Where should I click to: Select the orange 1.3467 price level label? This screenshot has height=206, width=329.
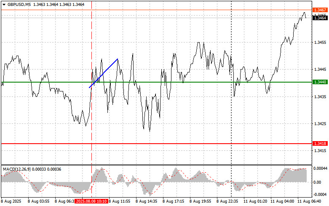[320, 10]
